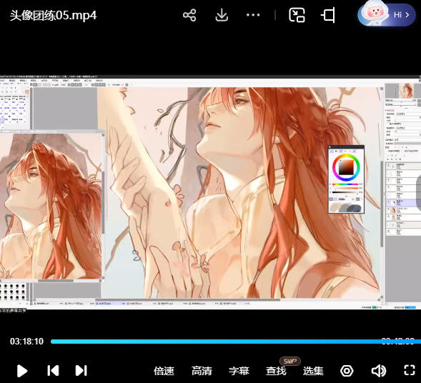Click the 头像团练05.mp4 video title

coord(53,15)
